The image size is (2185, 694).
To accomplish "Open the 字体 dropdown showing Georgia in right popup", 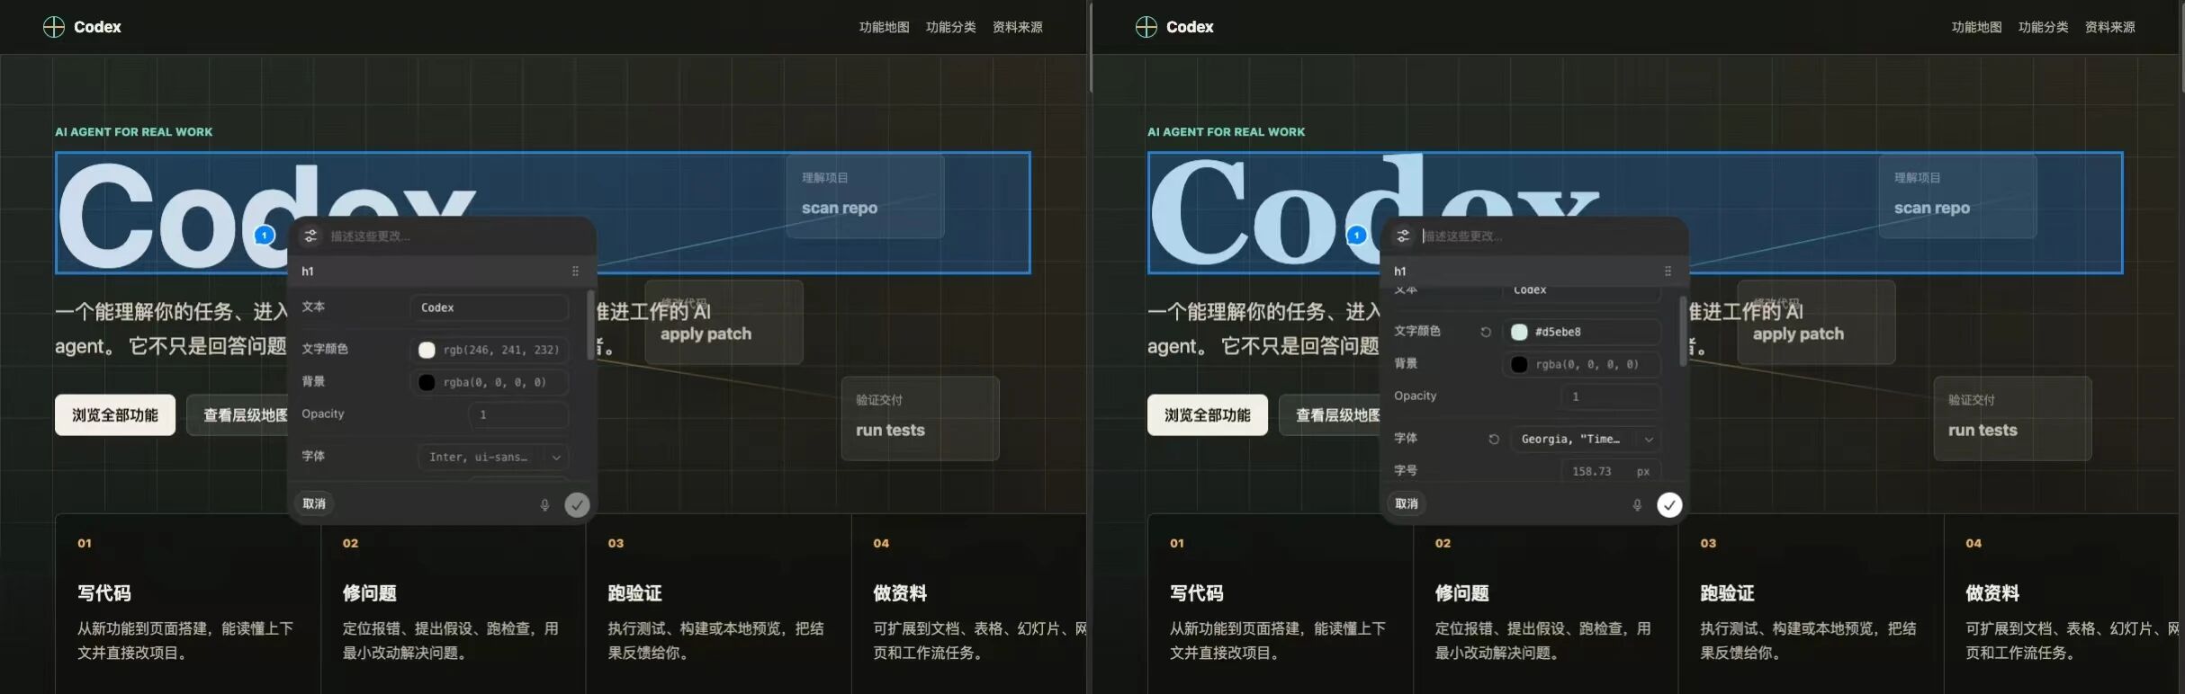I will tap(1585, 439).
